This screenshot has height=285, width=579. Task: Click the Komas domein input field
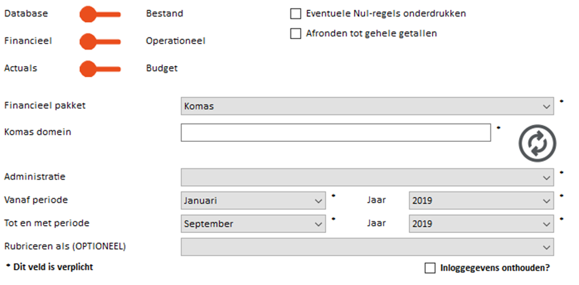click(x=336, y=132)
